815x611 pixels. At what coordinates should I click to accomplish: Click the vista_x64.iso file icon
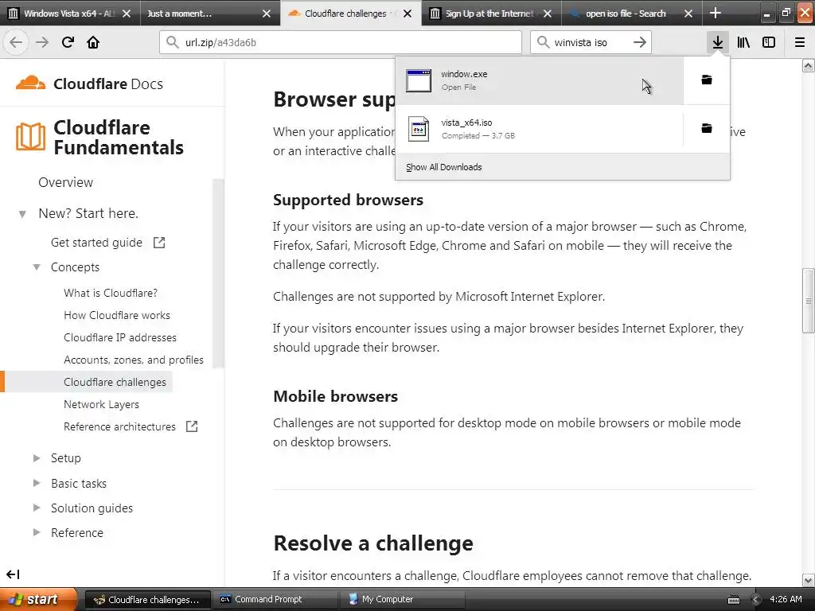pyautogui.click(x=419, y=129)
